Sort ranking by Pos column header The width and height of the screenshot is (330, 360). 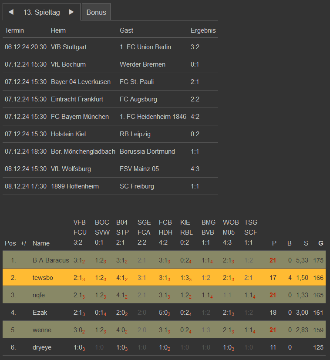(x=10, y=243)
